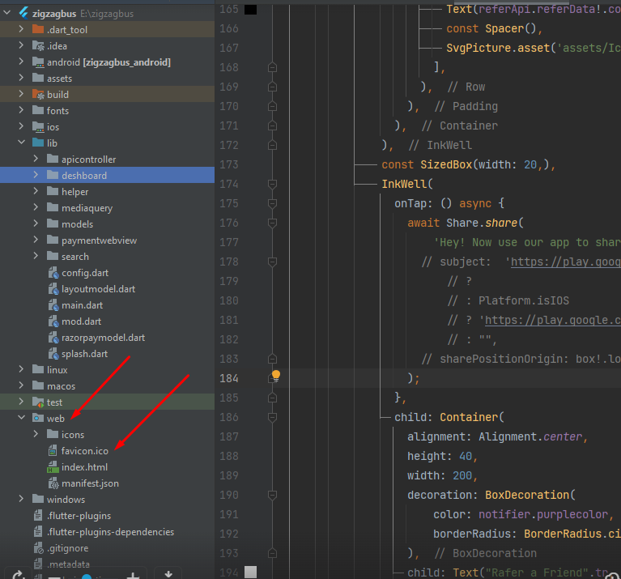Click the index.html file icon
This screenshot has width=621, height=579.
click(x=53, y=467)
